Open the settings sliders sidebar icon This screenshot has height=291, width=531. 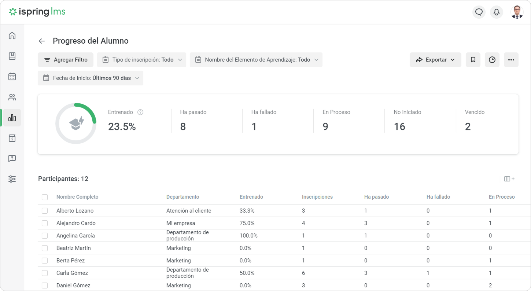click(12, 179)
